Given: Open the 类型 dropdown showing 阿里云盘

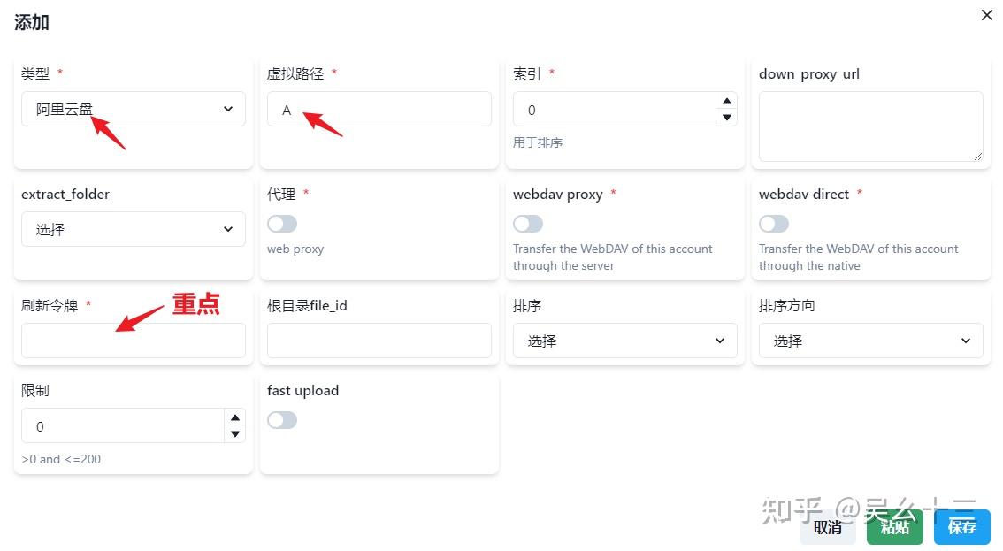Looking at the screenshot, I should pyautogui.click(x=133, y=110).
